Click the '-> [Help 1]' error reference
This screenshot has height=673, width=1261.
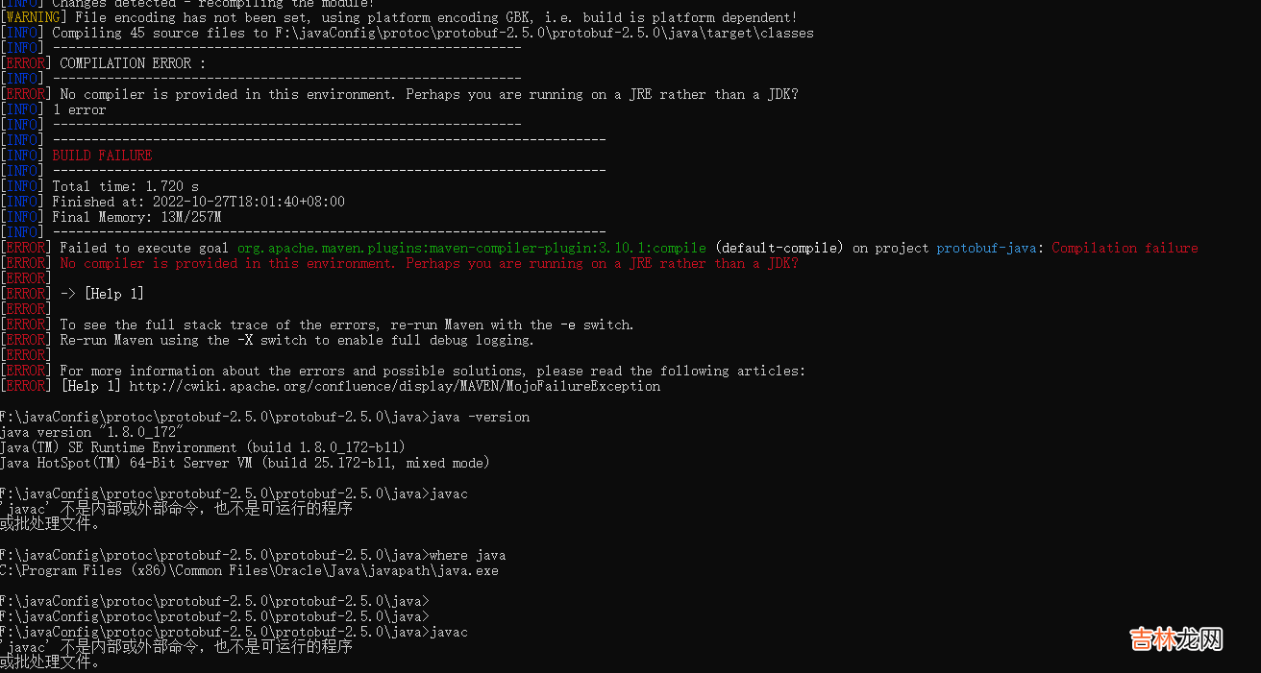click(x=102, y=294)
